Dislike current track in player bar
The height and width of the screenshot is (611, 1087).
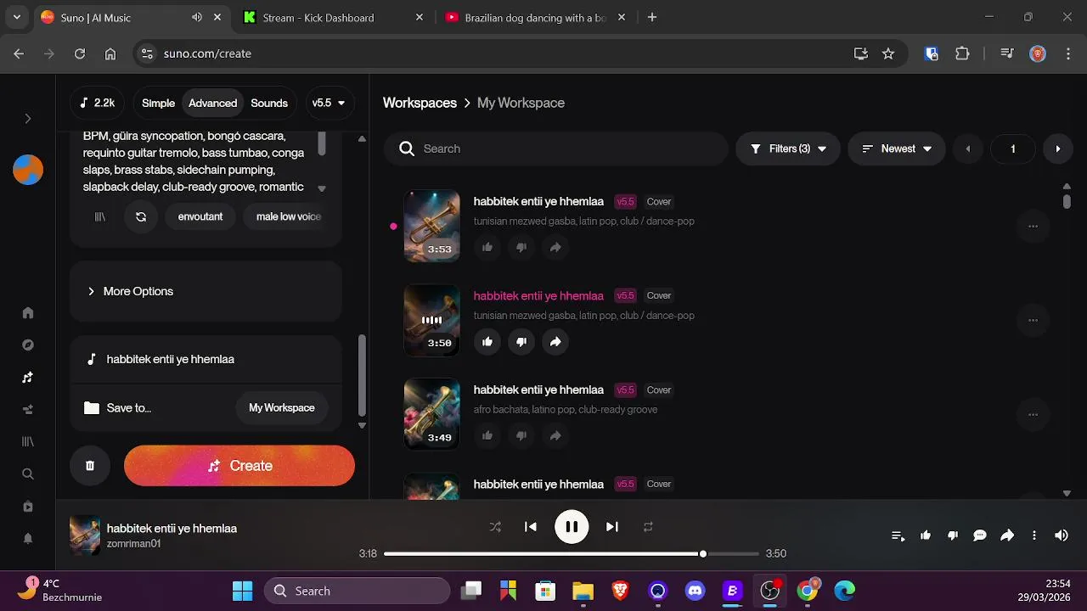[x=953, y=535]
